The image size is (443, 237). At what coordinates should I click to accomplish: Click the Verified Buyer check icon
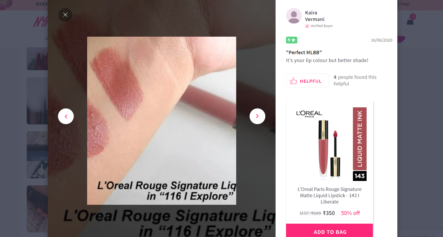307,26
